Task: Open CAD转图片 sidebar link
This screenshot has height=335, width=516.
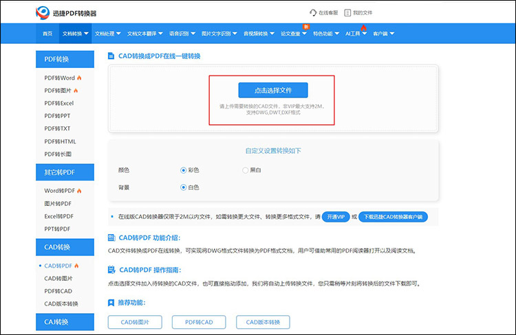Action: click(58, 279)
